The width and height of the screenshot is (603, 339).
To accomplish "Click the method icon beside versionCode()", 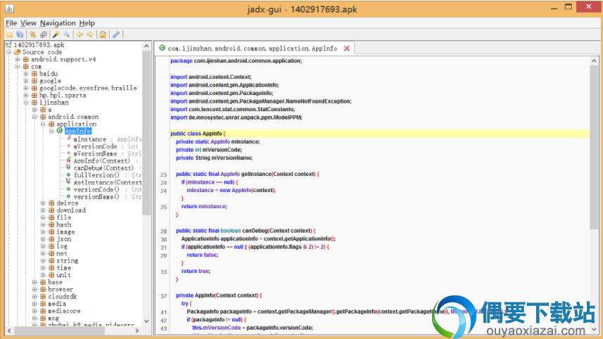I will coord(68,189).
